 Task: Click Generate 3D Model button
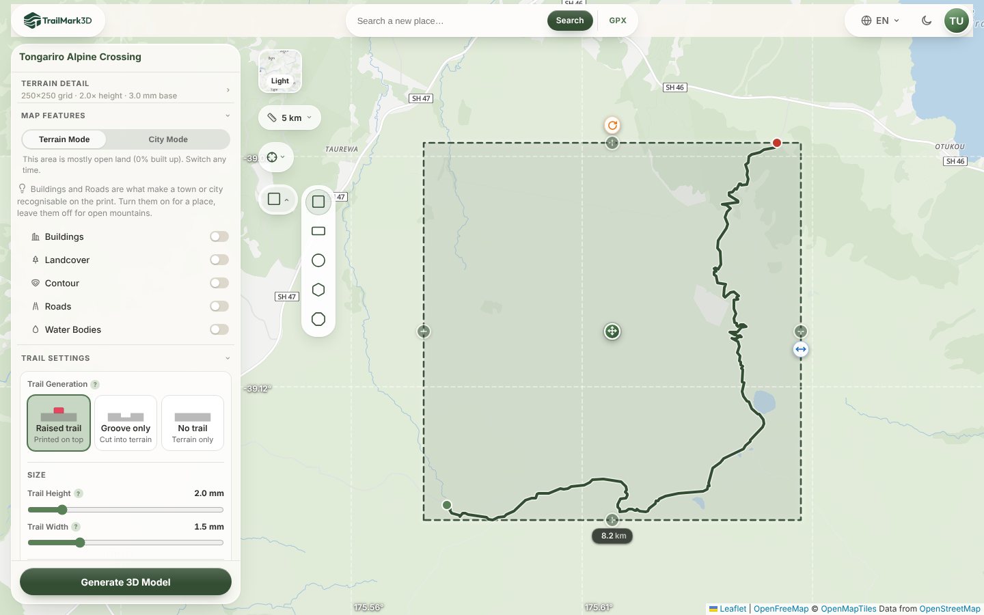[126, 582]
